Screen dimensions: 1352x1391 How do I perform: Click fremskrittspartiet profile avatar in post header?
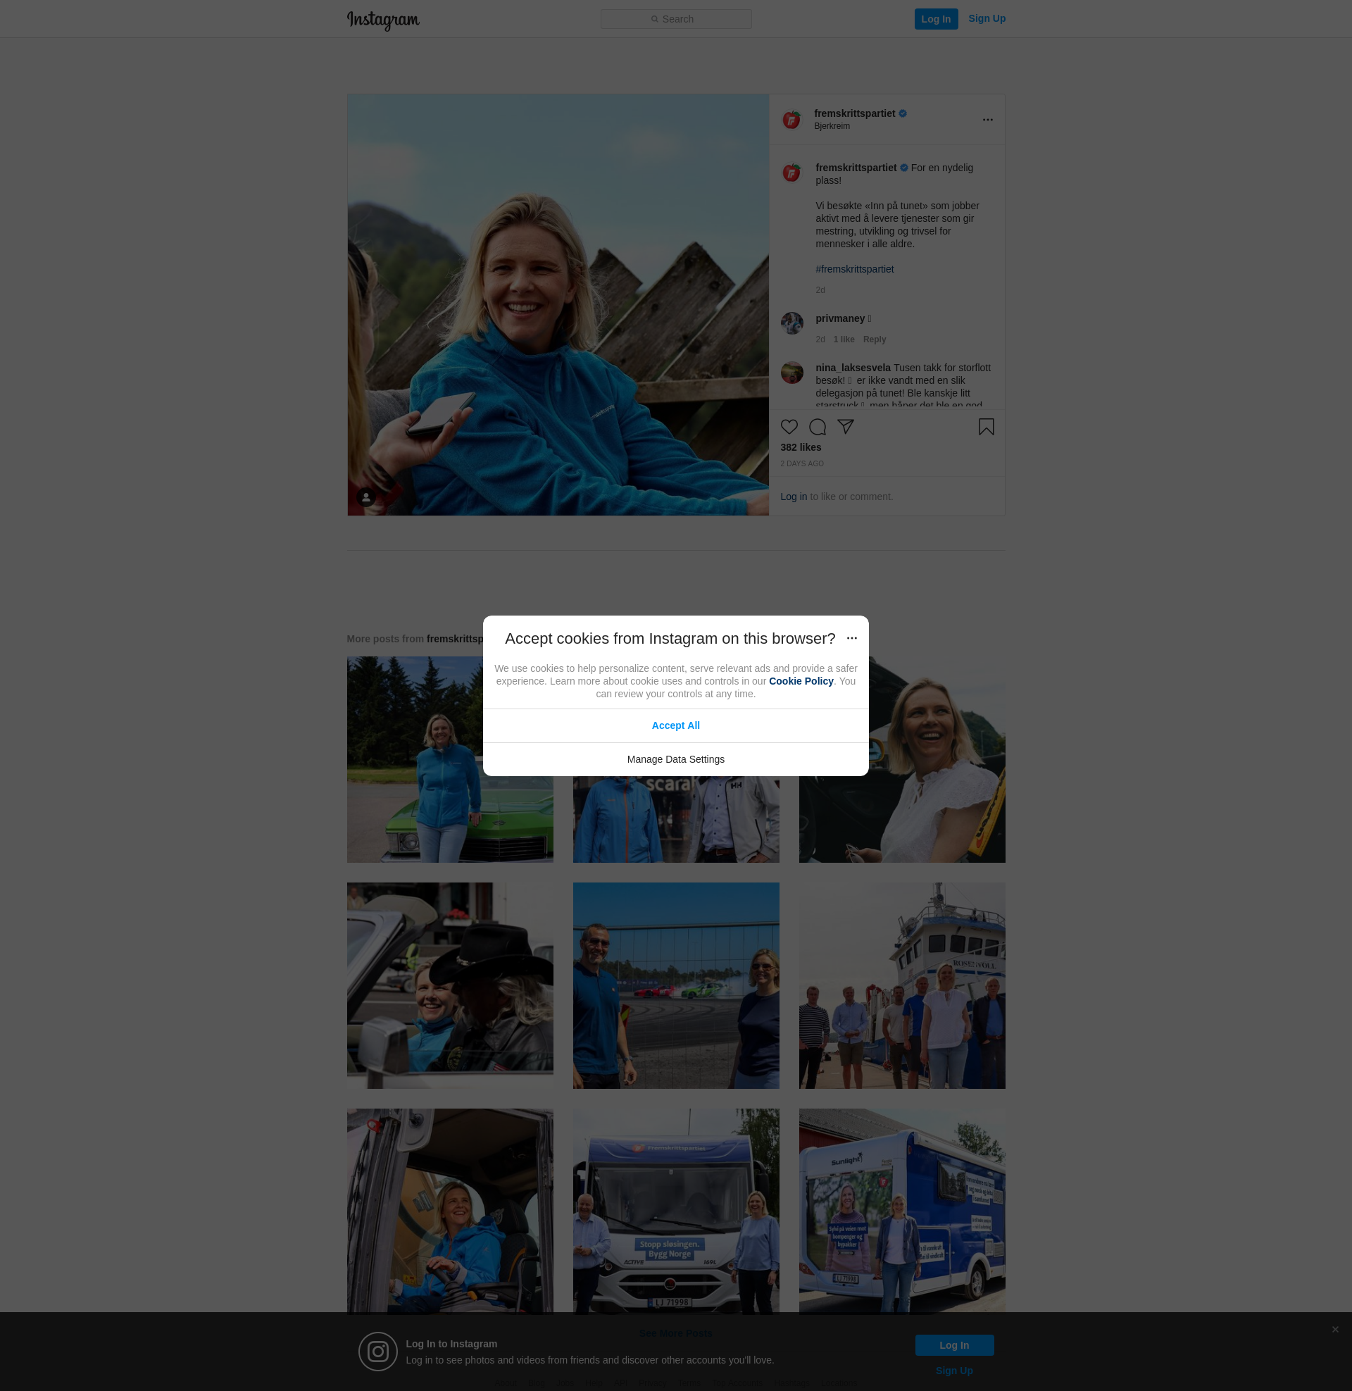coord(791,120)
